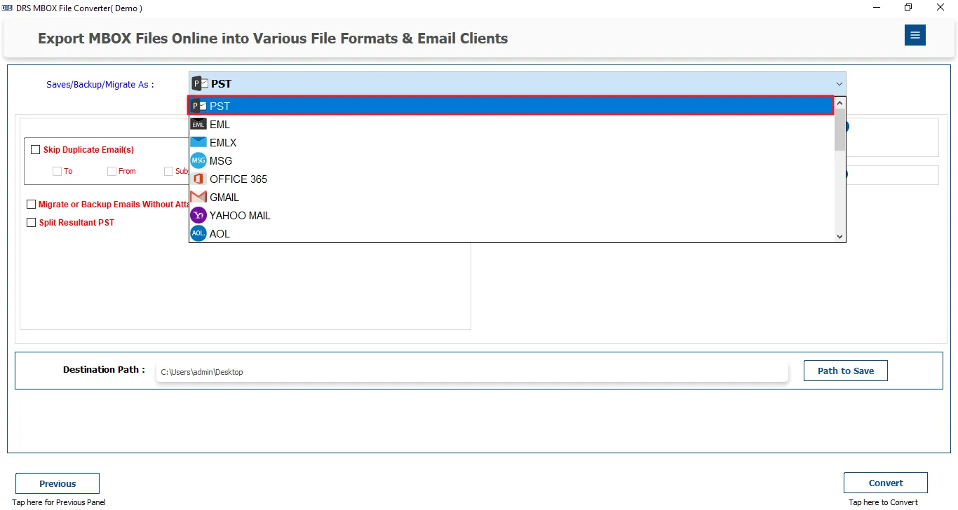The width and height of the screenshot is (958, 510).
Task: Tick the To checkbox
Action: [58, 171]
